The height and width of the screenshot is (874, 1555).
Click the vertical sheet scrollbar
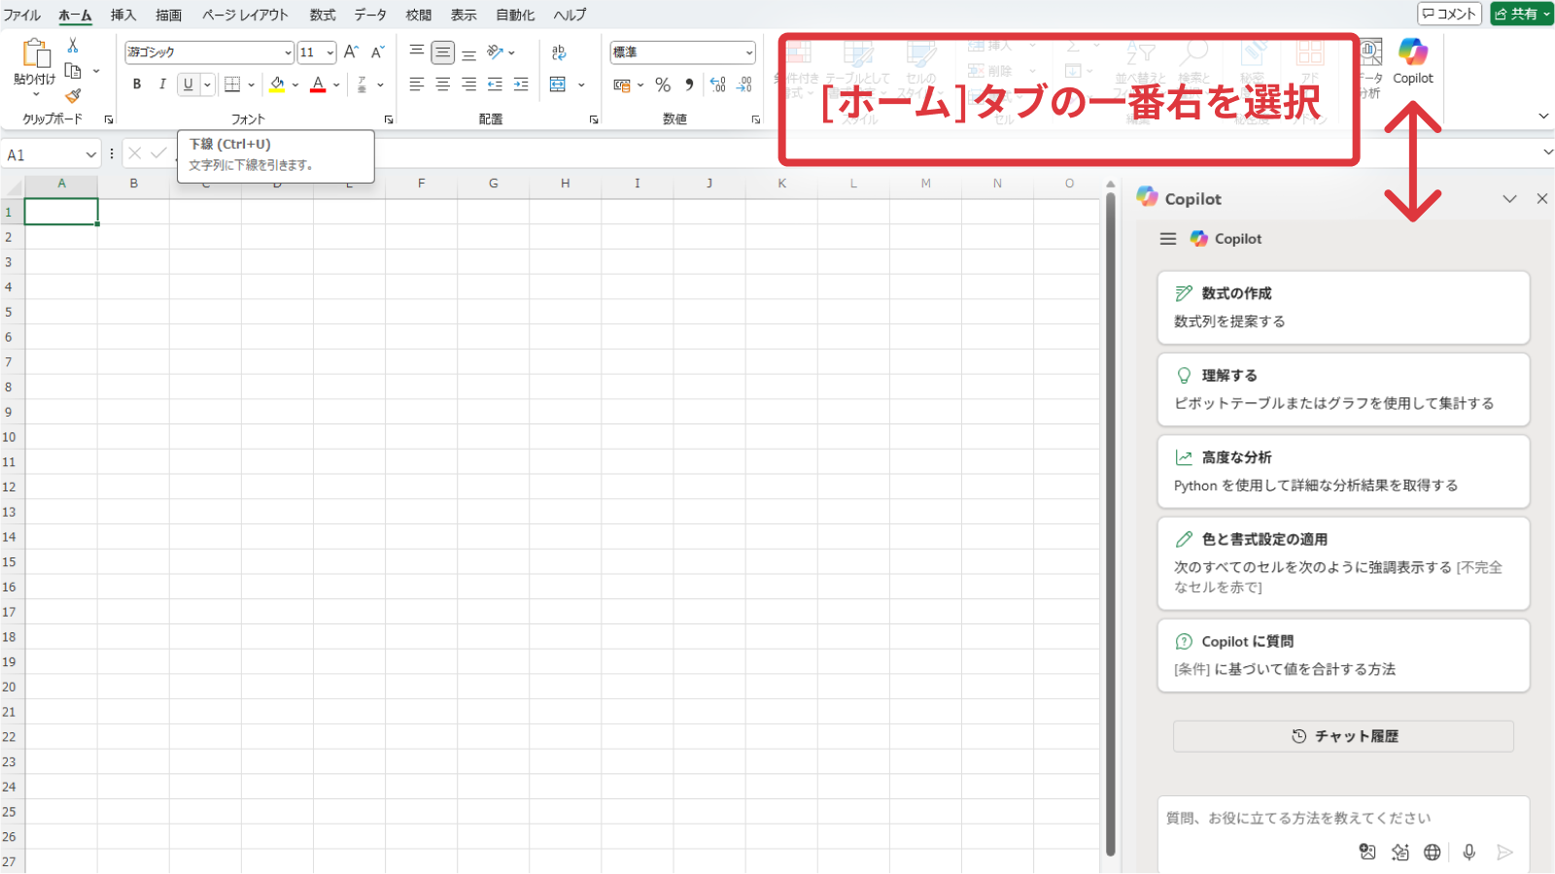pos(1111,524)
